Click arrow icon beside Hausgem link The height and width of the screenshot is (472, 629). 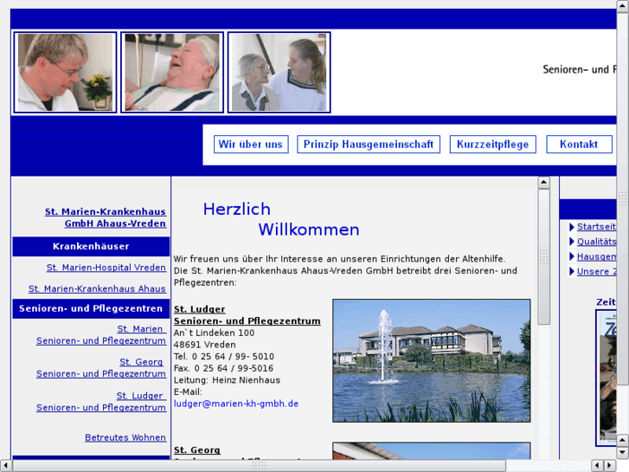(572, 256)
